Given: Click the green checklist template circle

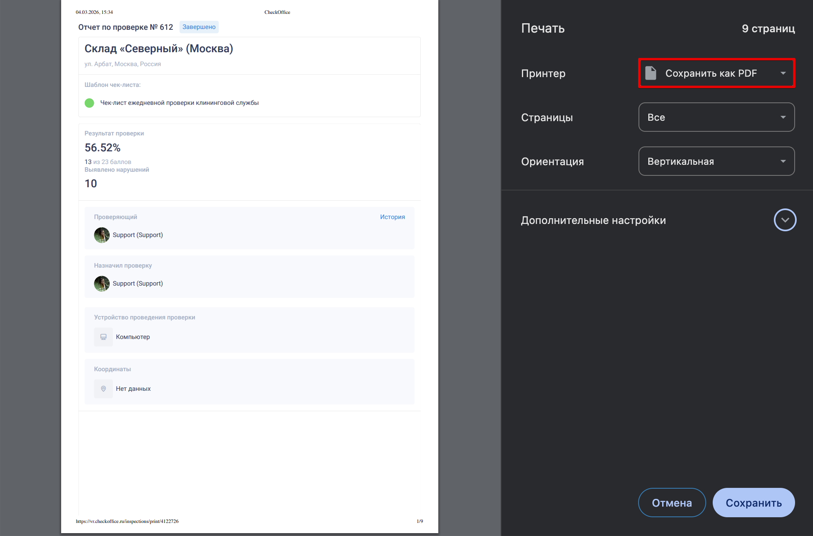Looking at the screenshot, I should click(89, 103).
